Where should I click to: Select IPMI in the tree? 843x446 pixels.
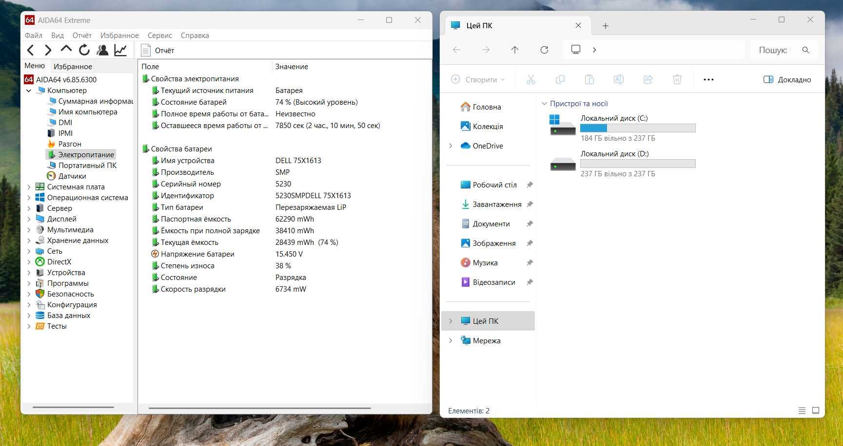[60, 133]
